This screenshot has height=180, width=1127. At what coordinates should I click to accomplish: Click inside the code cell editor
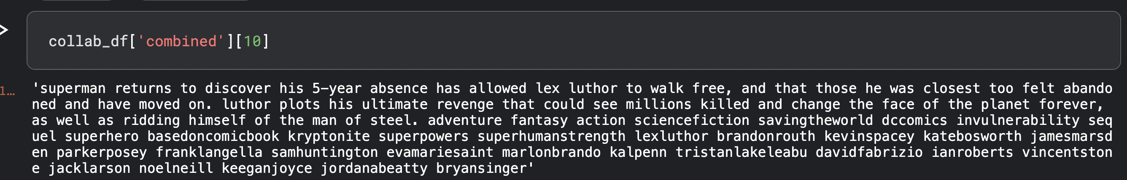[x=573, y=40]
